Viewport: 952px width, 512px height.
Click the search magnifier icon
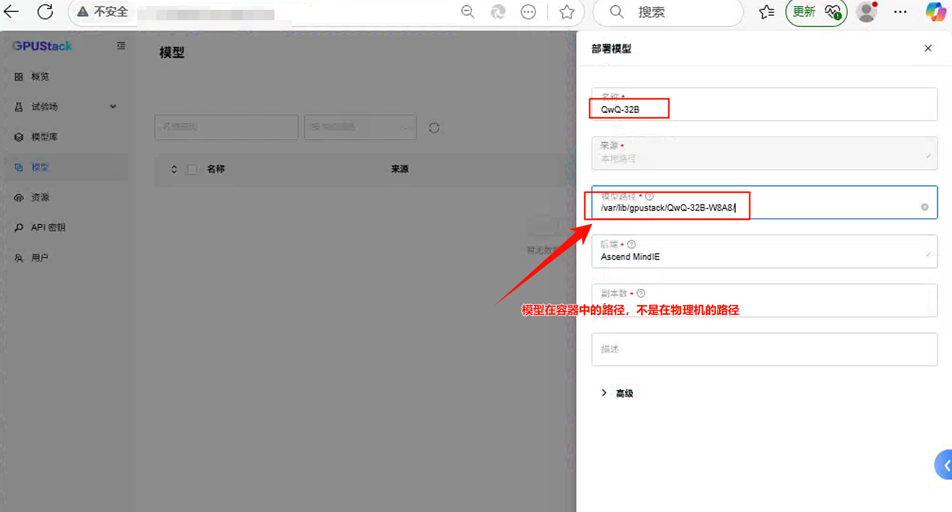(x=616, y=11)
